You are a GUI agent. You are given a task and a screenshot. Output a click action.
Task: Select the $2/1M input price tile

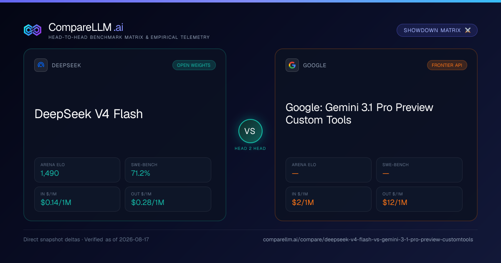(x=329, y=199)
